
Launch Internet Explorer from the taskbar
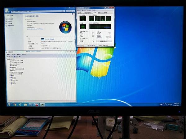click(x=20, y=105)
